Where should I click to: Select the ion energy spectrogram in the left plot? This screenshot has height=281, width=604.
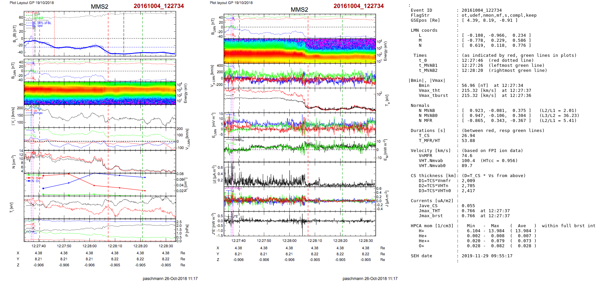pos(100,93)
